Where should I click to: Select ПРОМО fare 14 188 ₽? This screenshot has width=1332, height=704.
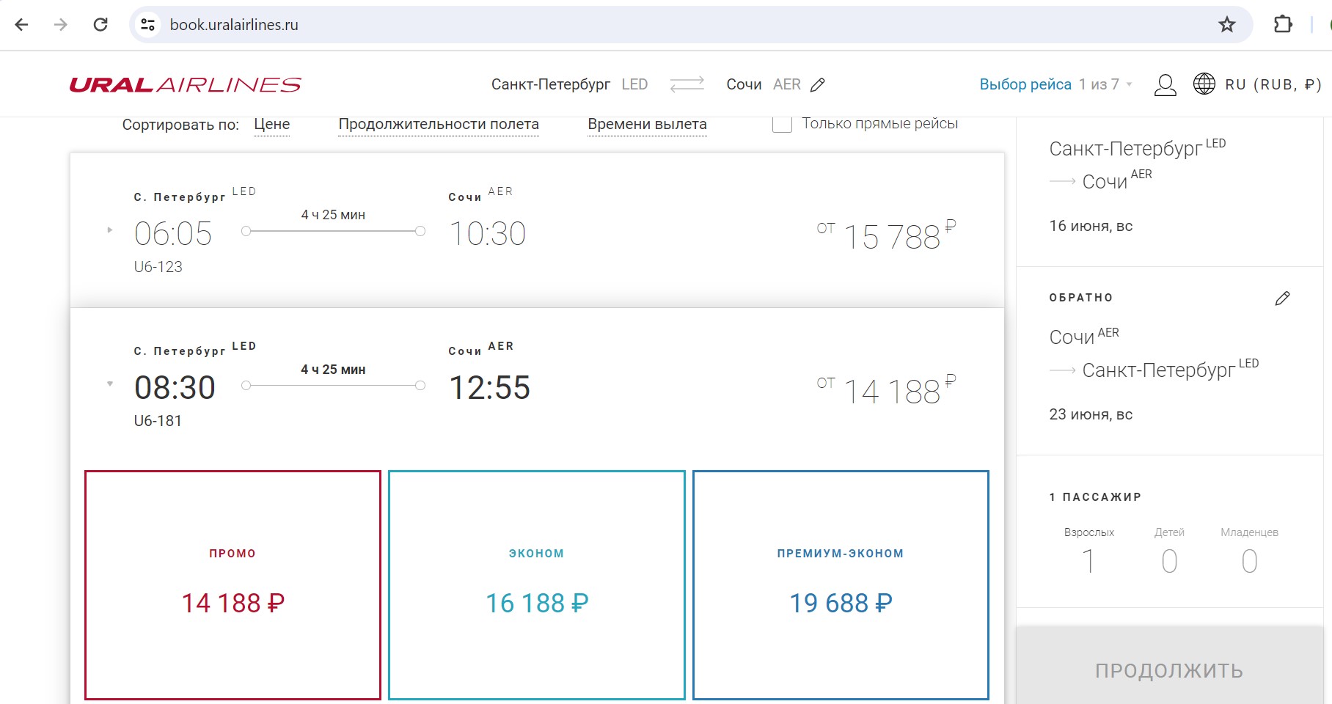(x=233, y=585)
